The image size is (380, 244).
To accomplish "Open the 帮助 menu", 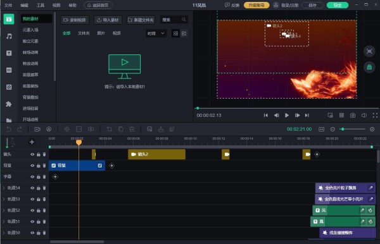I will tap(72, 5).
